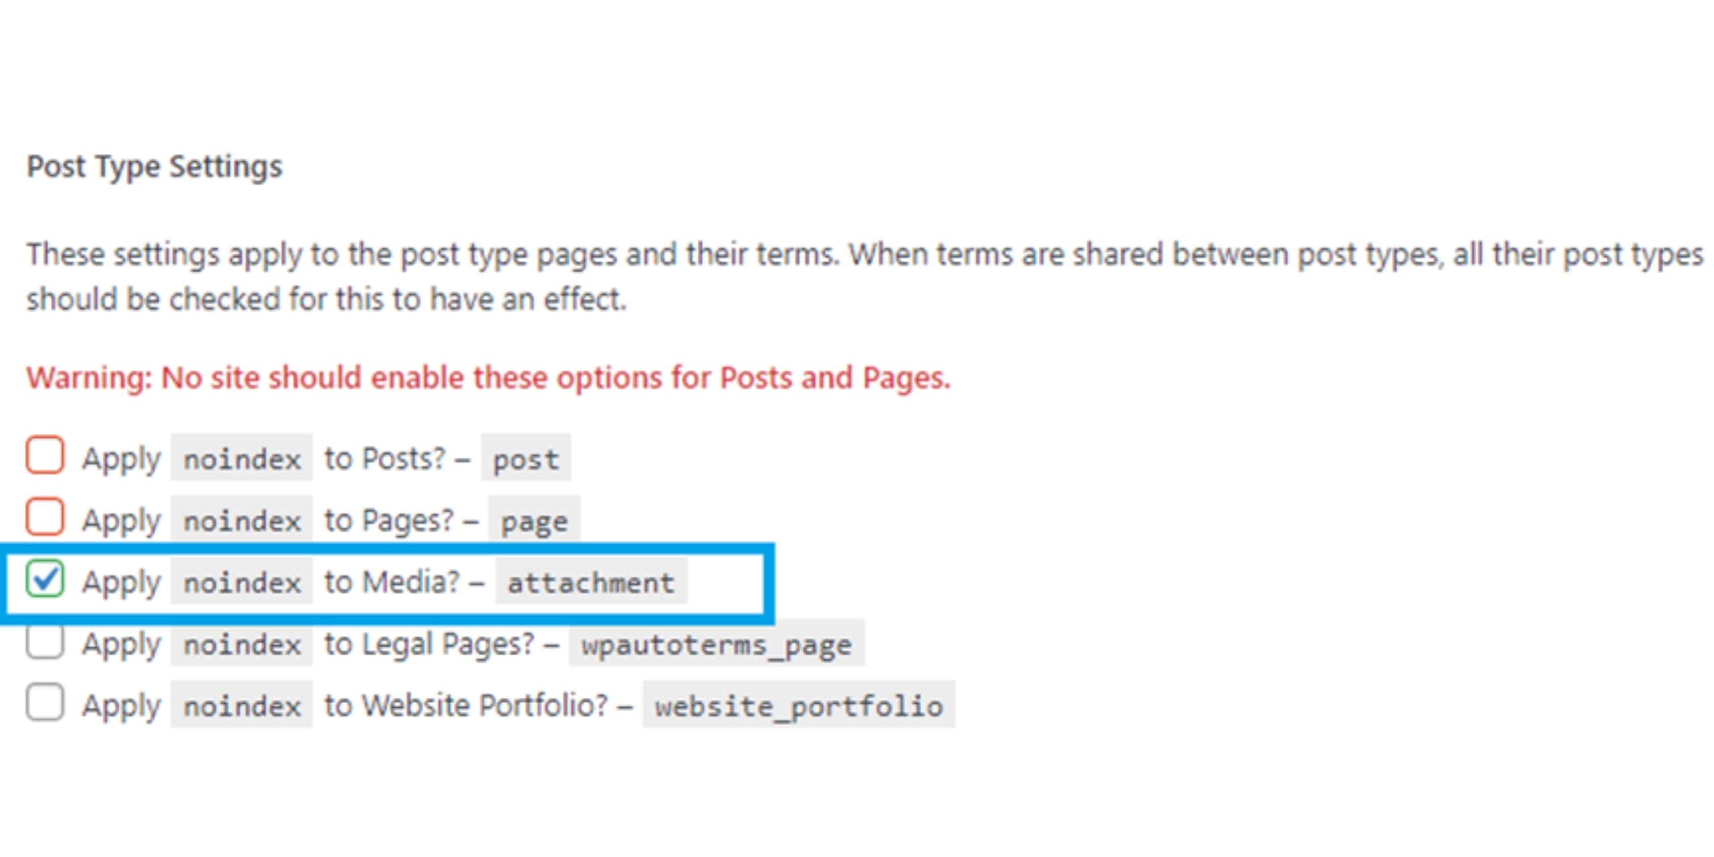Click highlighted blue border on Media checkbox
This screenshot has height=857, width=1714.
[x=45, y=580]
